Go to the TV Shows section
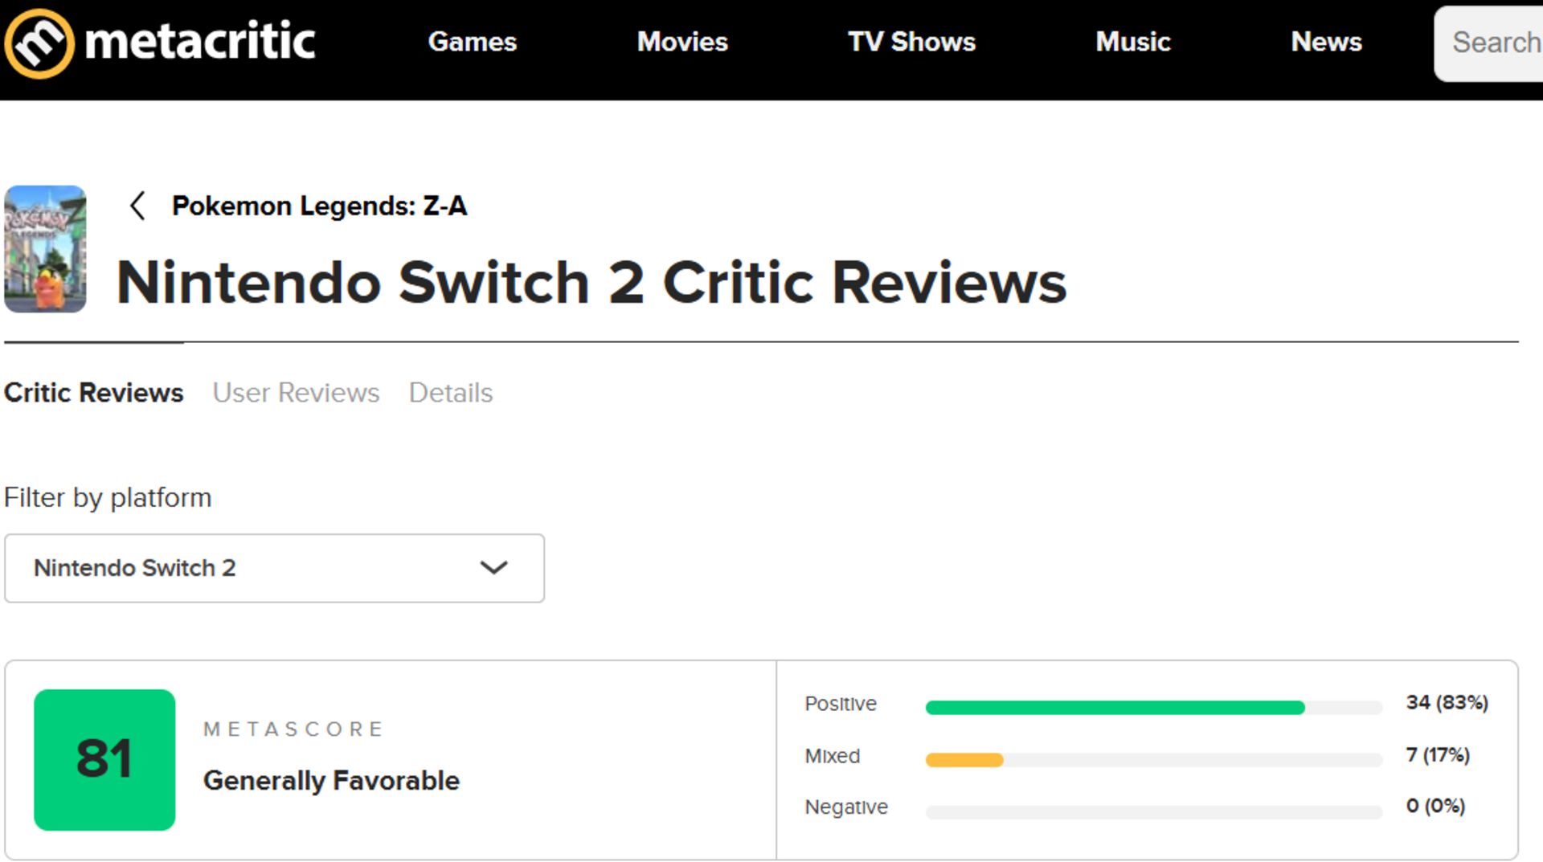This screenshot has height=862, width=1543. click(x=911, y=42)
